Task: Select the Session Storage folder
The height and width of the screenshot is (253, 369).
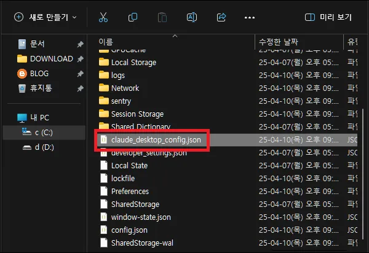Action: [x=137, y=114]
